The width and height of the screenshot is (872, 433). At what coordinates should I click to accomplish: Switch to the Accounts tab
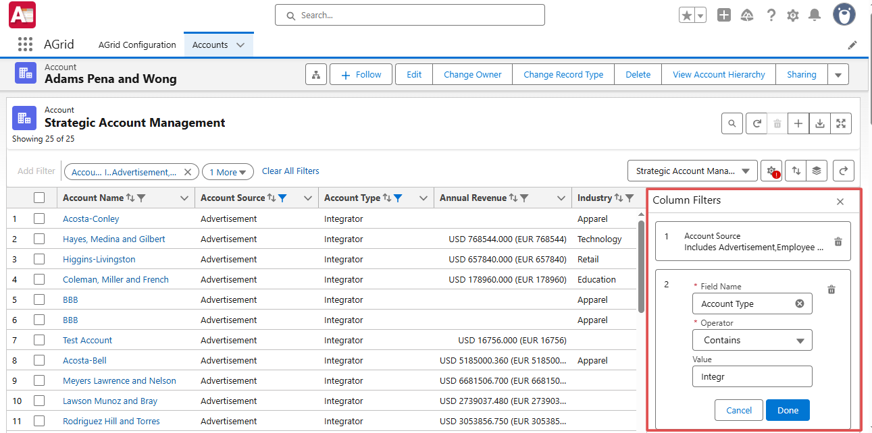pyautogui.click(x=210, y=45)
